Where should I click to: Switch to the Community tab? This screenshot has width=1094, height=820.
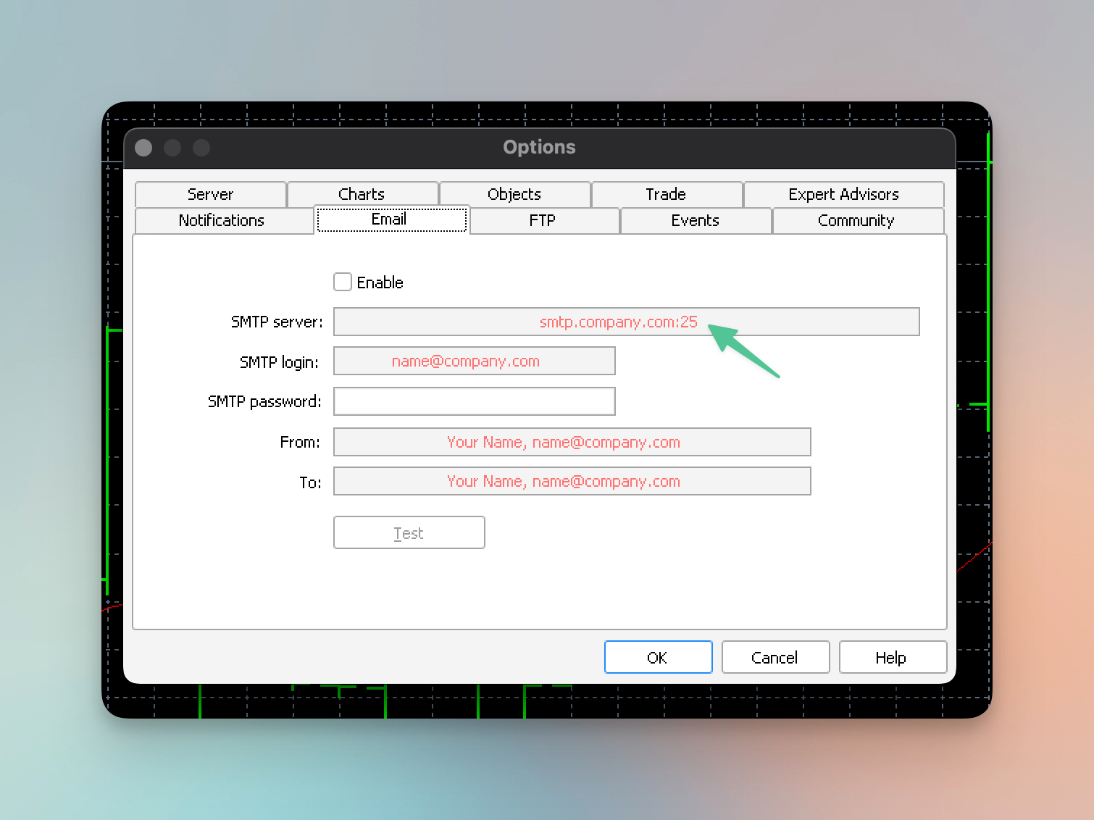pos(856,220)
